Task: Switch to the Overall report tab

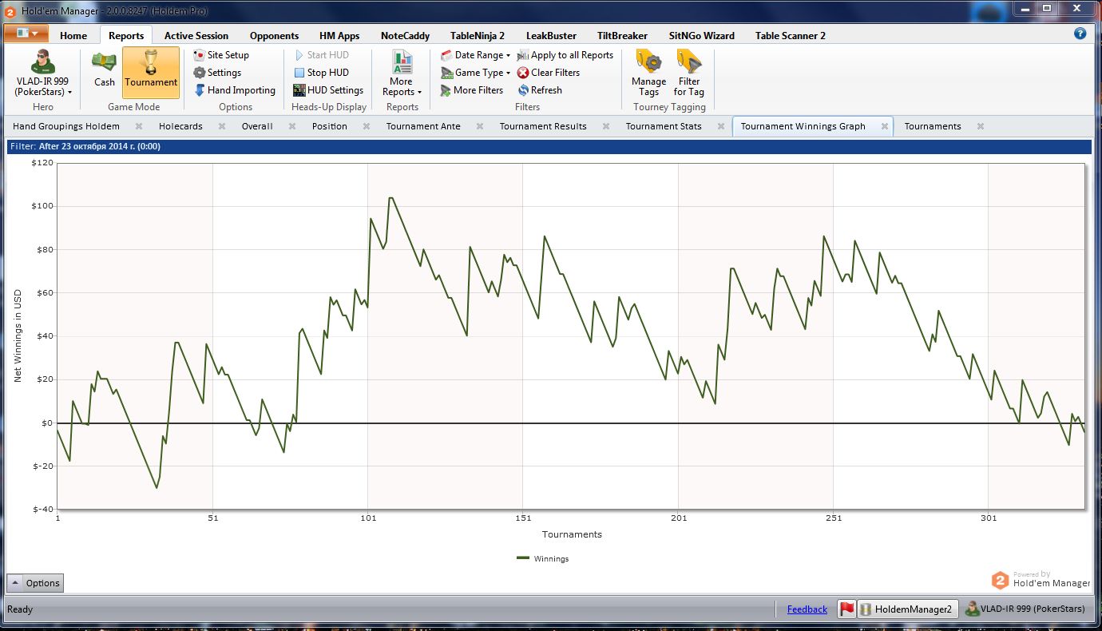Action: click(x=257, y=126)
